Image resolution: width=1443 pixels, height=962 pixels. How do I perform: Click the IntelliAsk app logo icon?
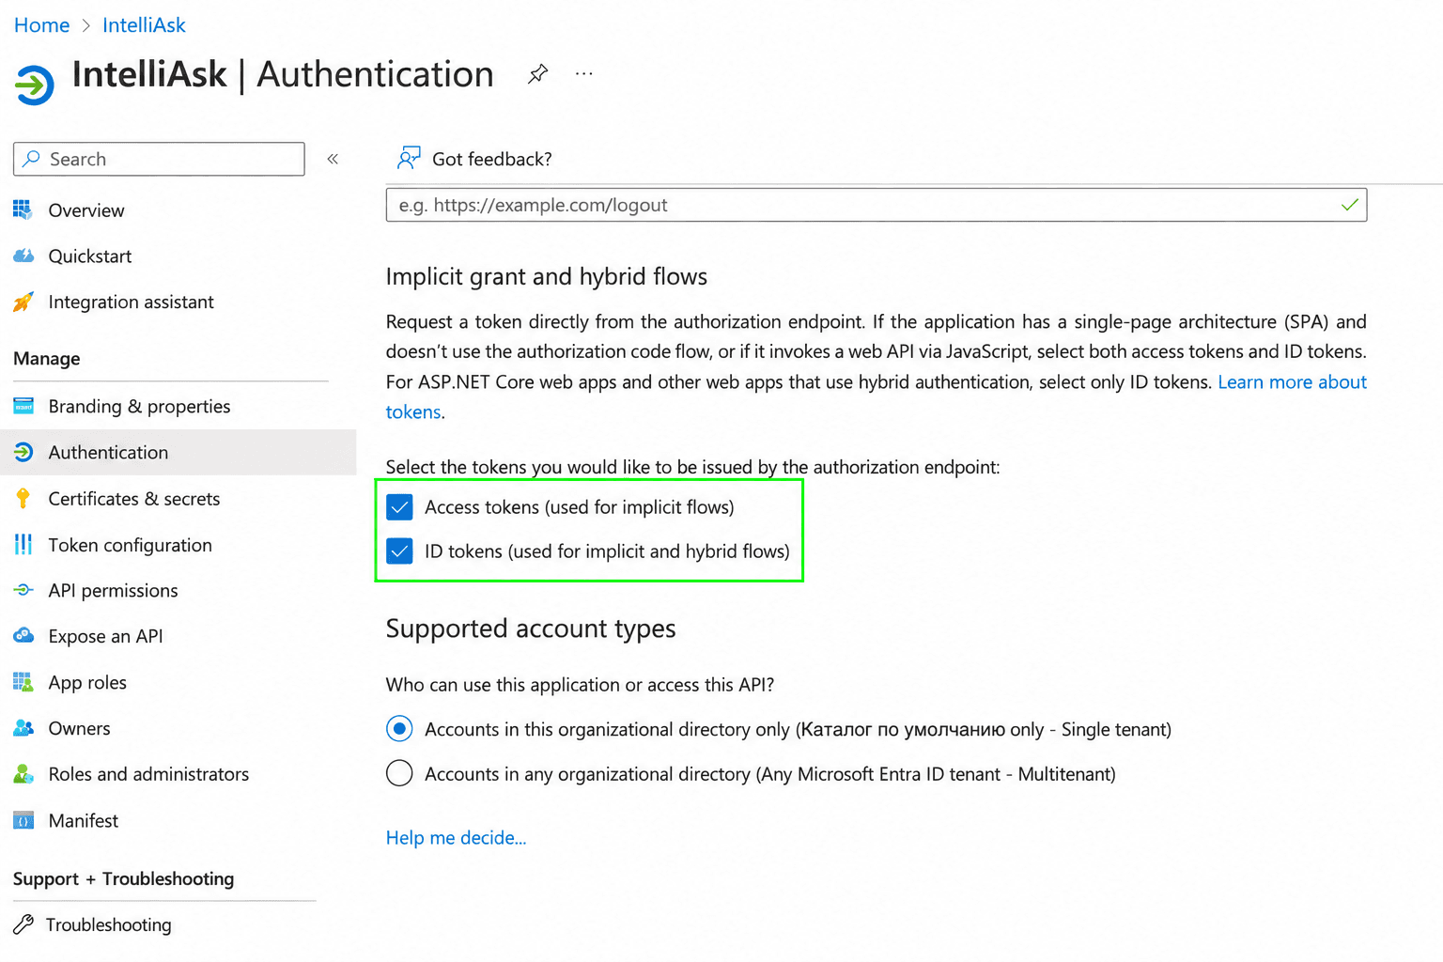[x=35, y=85]
